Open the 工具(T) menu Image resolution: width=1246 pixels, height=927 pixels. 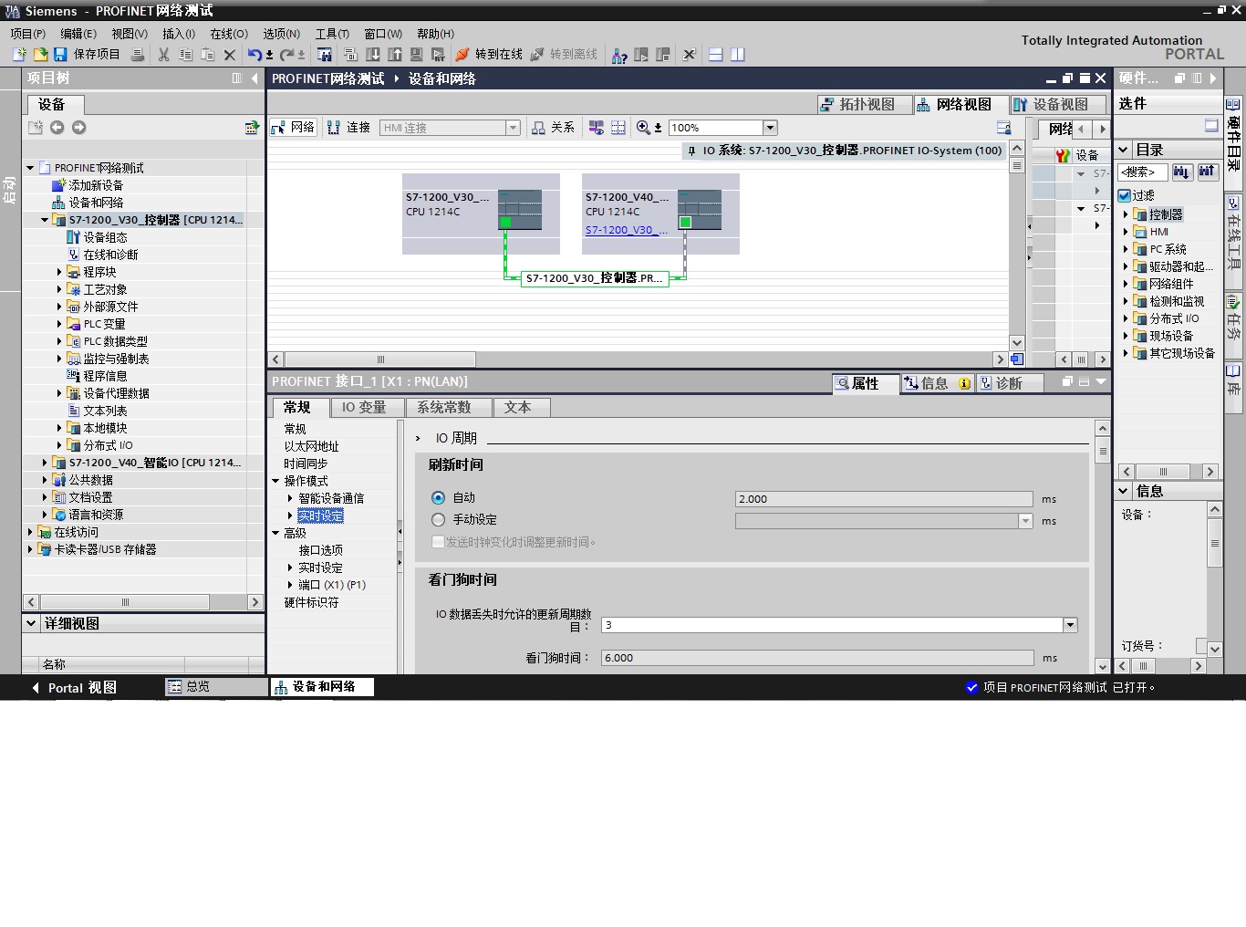(x=332, y=34)
